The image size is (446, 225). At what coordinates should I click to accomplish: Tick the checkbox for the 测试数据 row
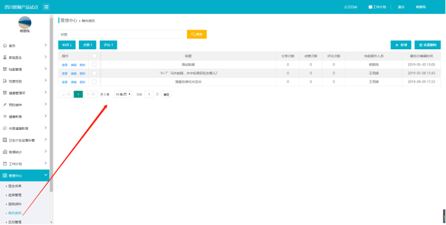pyautogui.click(x=95, y=65)
